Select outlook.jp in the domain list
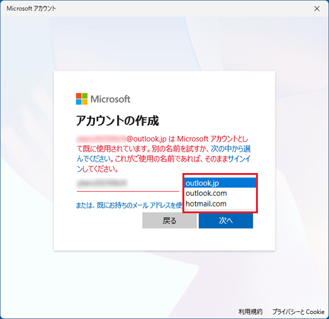The width and height of the screenshot is (329, 319). click(220, 183)
